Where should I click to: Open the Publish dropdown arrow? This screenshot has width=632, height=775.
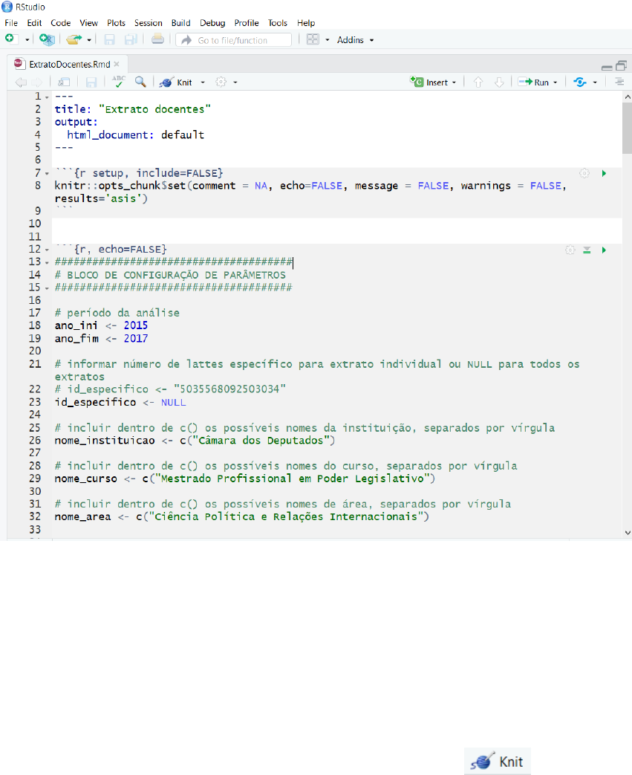coord(595,82)
